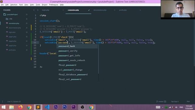The width and height of the screenshot is (195, 110).
Task: Choose password_verify from autocomplete
Action: pos(77,51)
